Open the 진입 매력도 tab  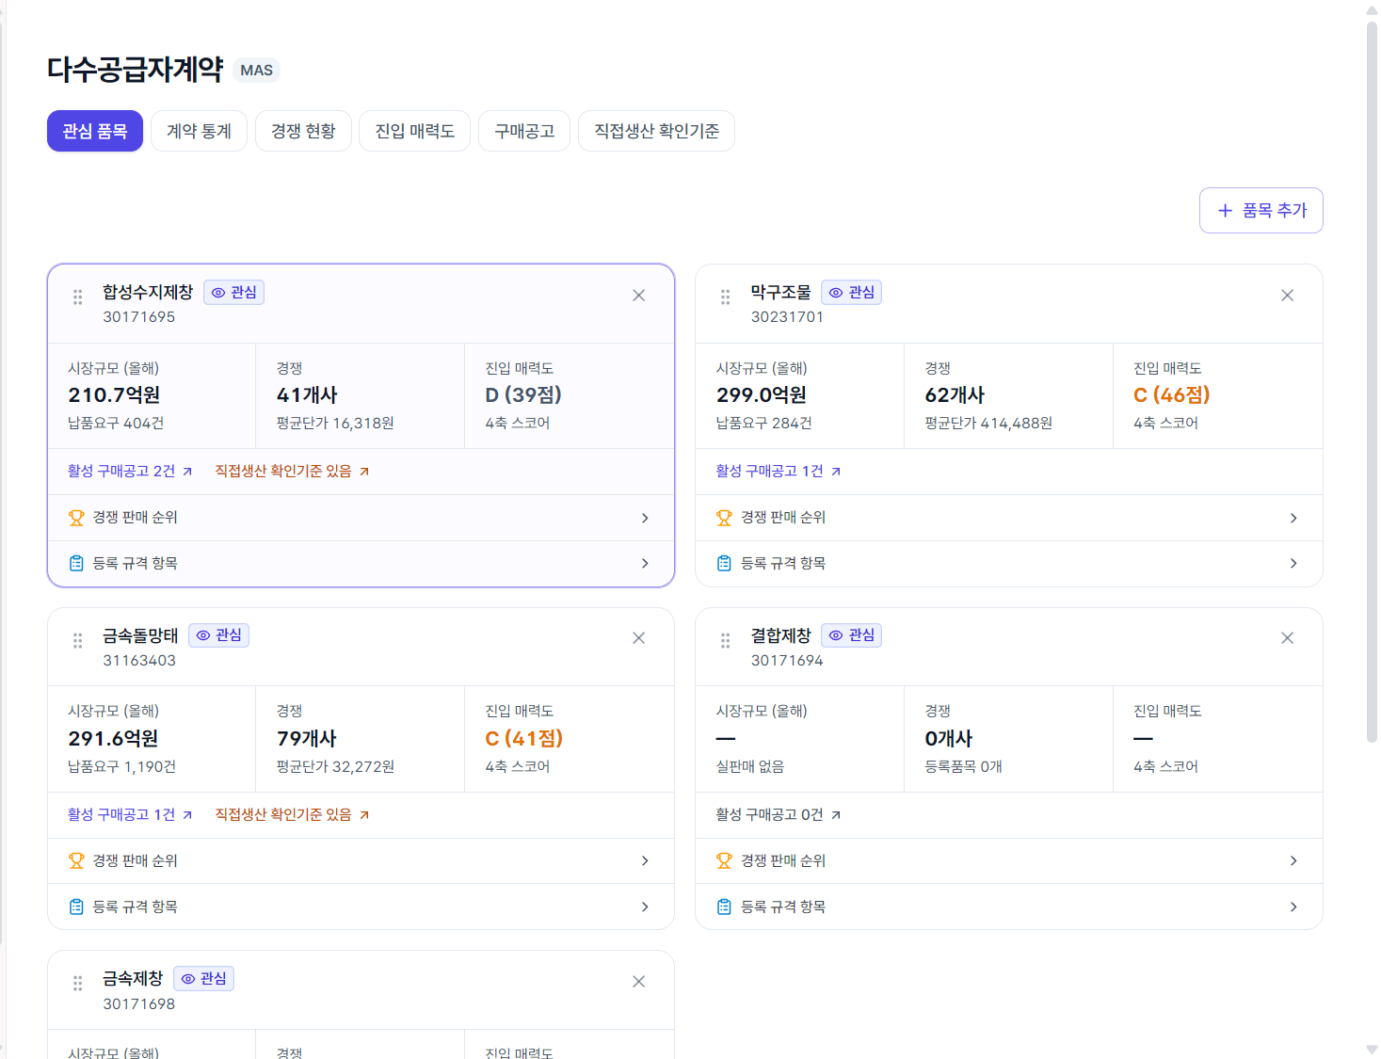click(414, 131)
